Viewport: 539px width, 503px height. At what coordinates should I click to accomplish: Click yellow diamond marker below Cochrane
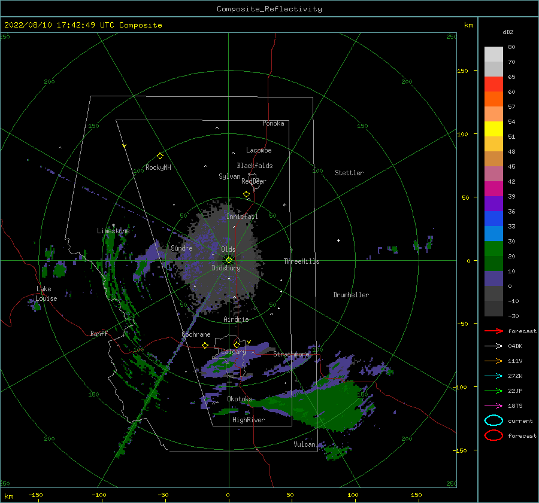pos(205,345)
